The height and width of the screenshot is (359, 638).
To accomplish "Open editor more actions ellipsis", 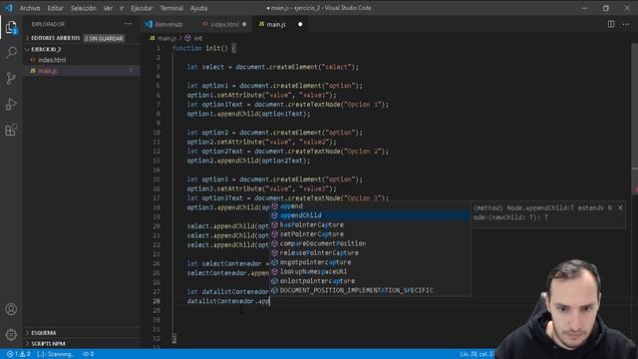I will pos(626,24).
